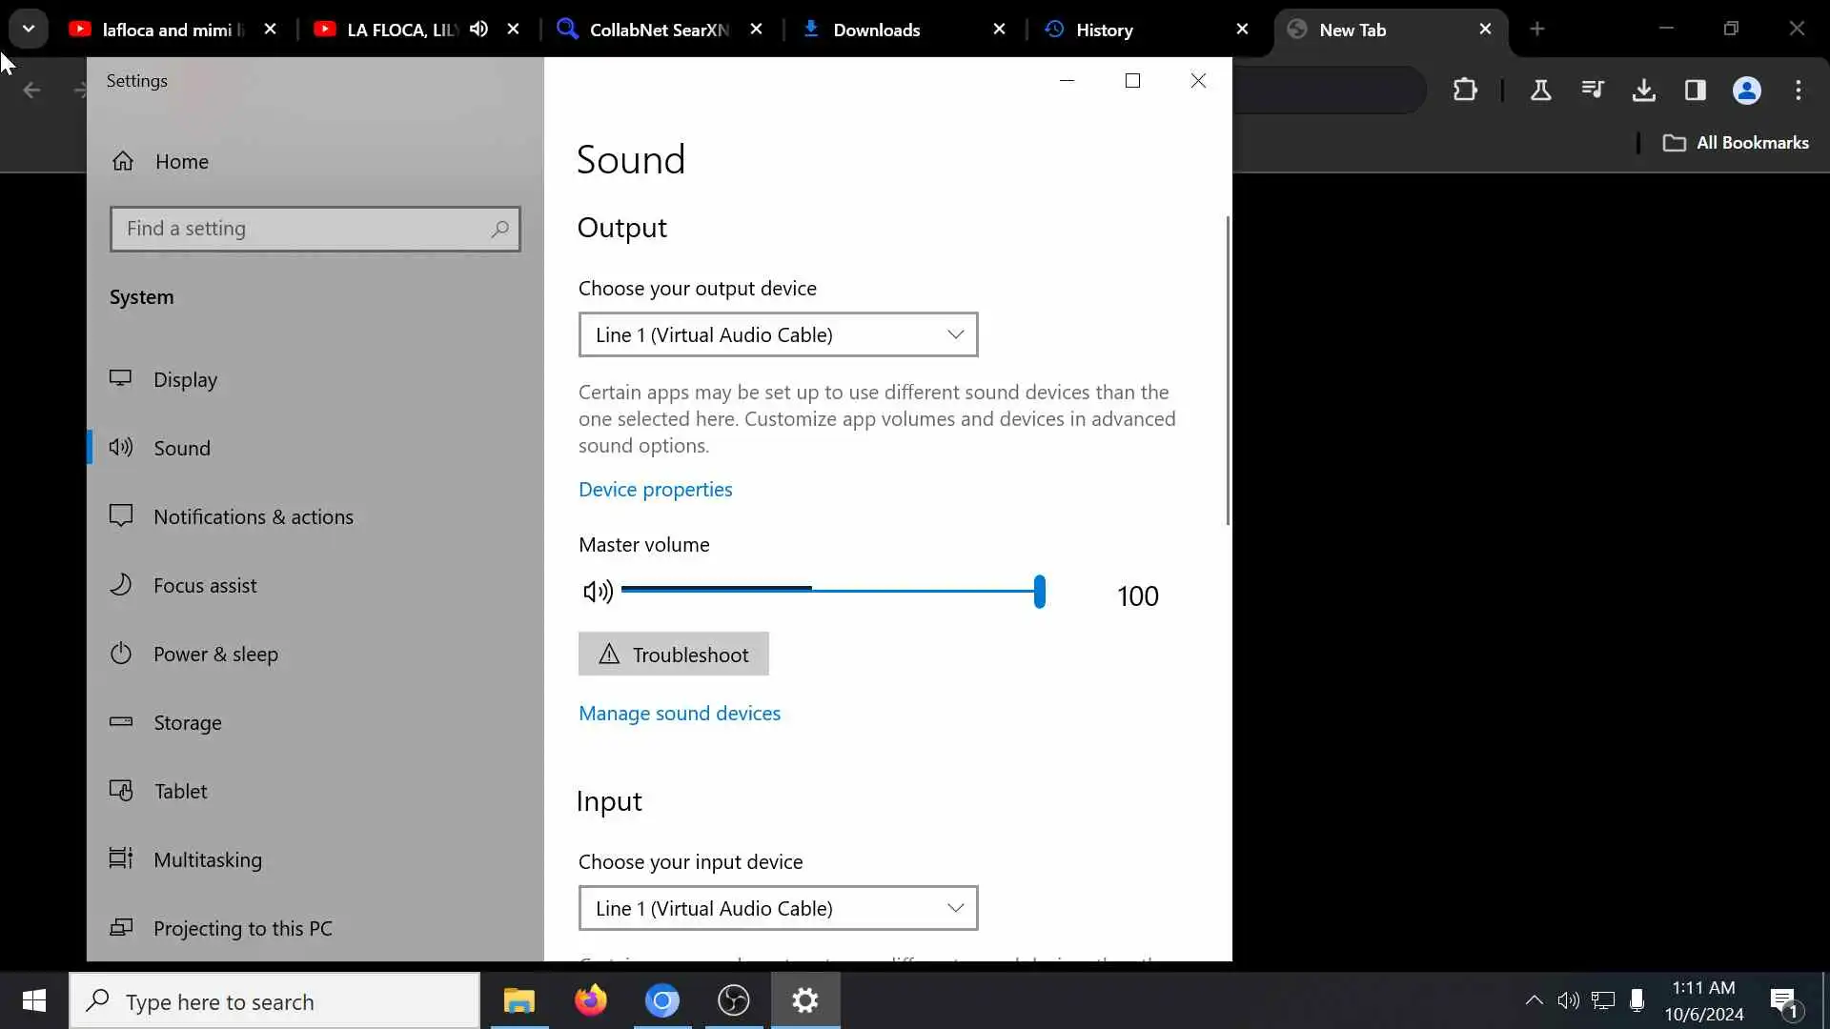Open Chrome extensions puzzle icon

tap(1465, 91)
